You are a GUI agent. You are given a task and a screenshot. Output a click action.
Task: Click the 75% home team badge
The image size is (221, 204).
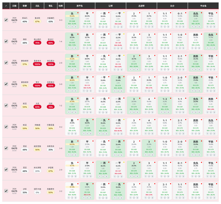pos(38,43)
